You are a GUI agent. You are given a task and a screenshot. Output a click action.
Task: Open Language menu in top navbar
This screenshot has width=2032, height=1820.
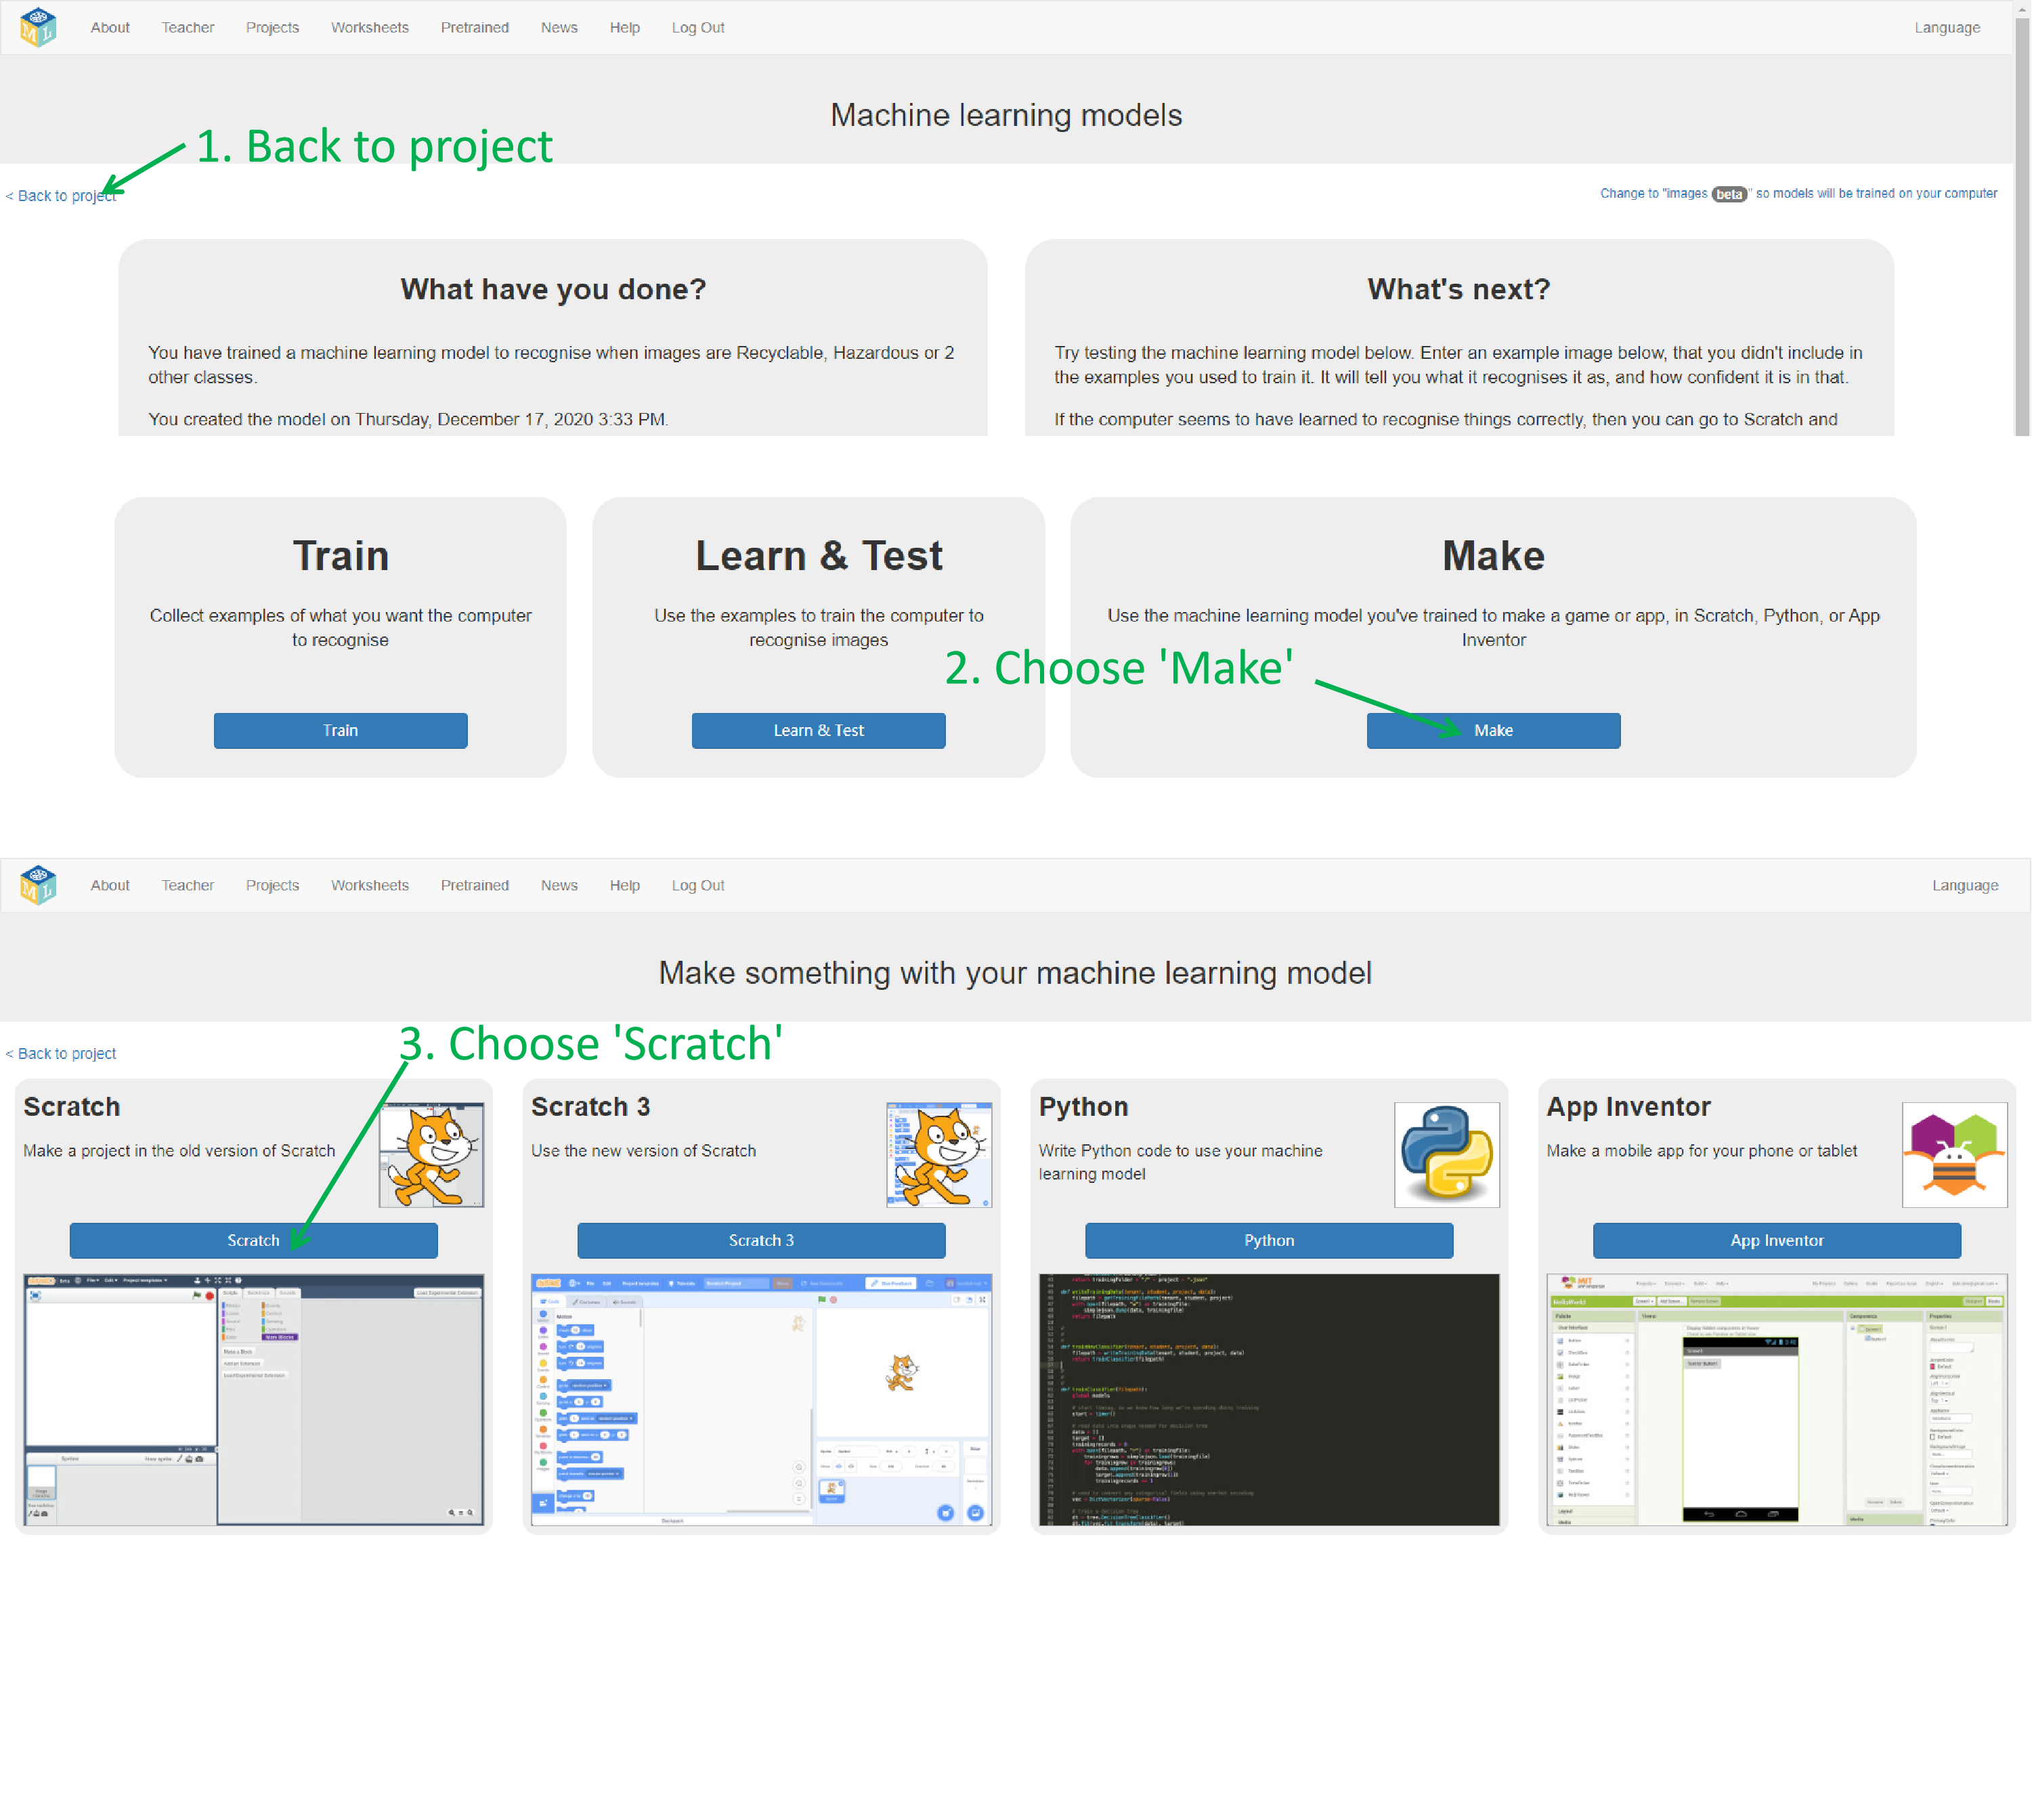1947,27
